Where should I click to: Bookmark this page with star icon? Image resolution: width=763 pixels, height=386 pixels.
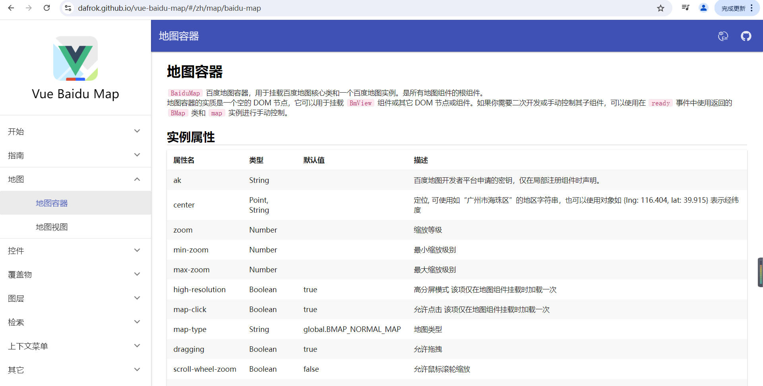[660, 8]
